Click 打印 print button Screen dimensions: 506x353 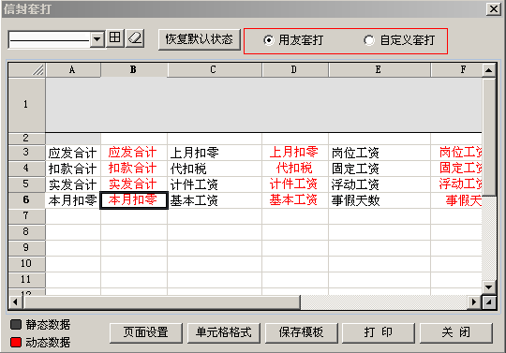(379, 332)
